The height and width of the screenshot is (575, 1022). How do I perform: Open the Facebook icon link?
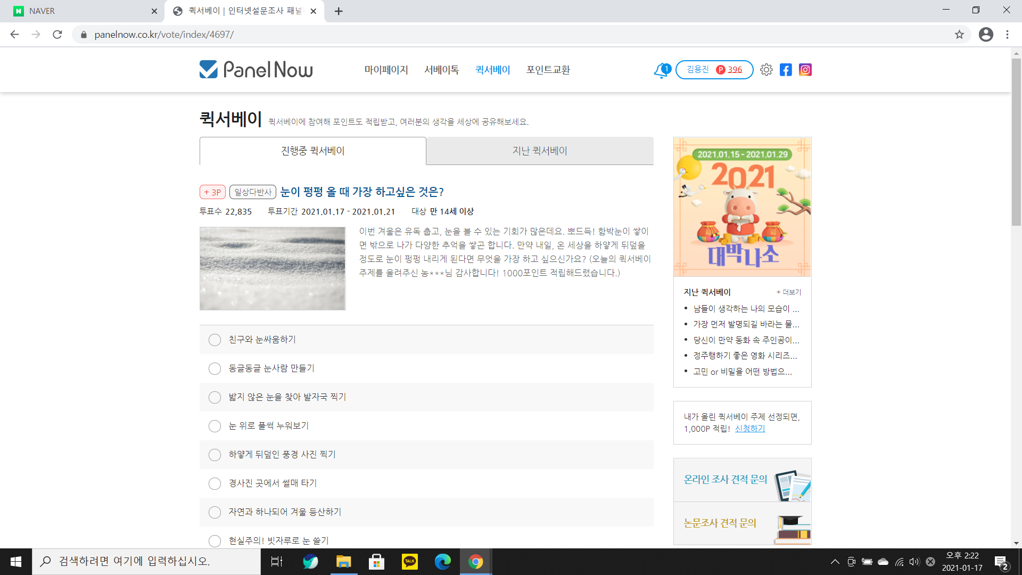click(x=786, y=70)
